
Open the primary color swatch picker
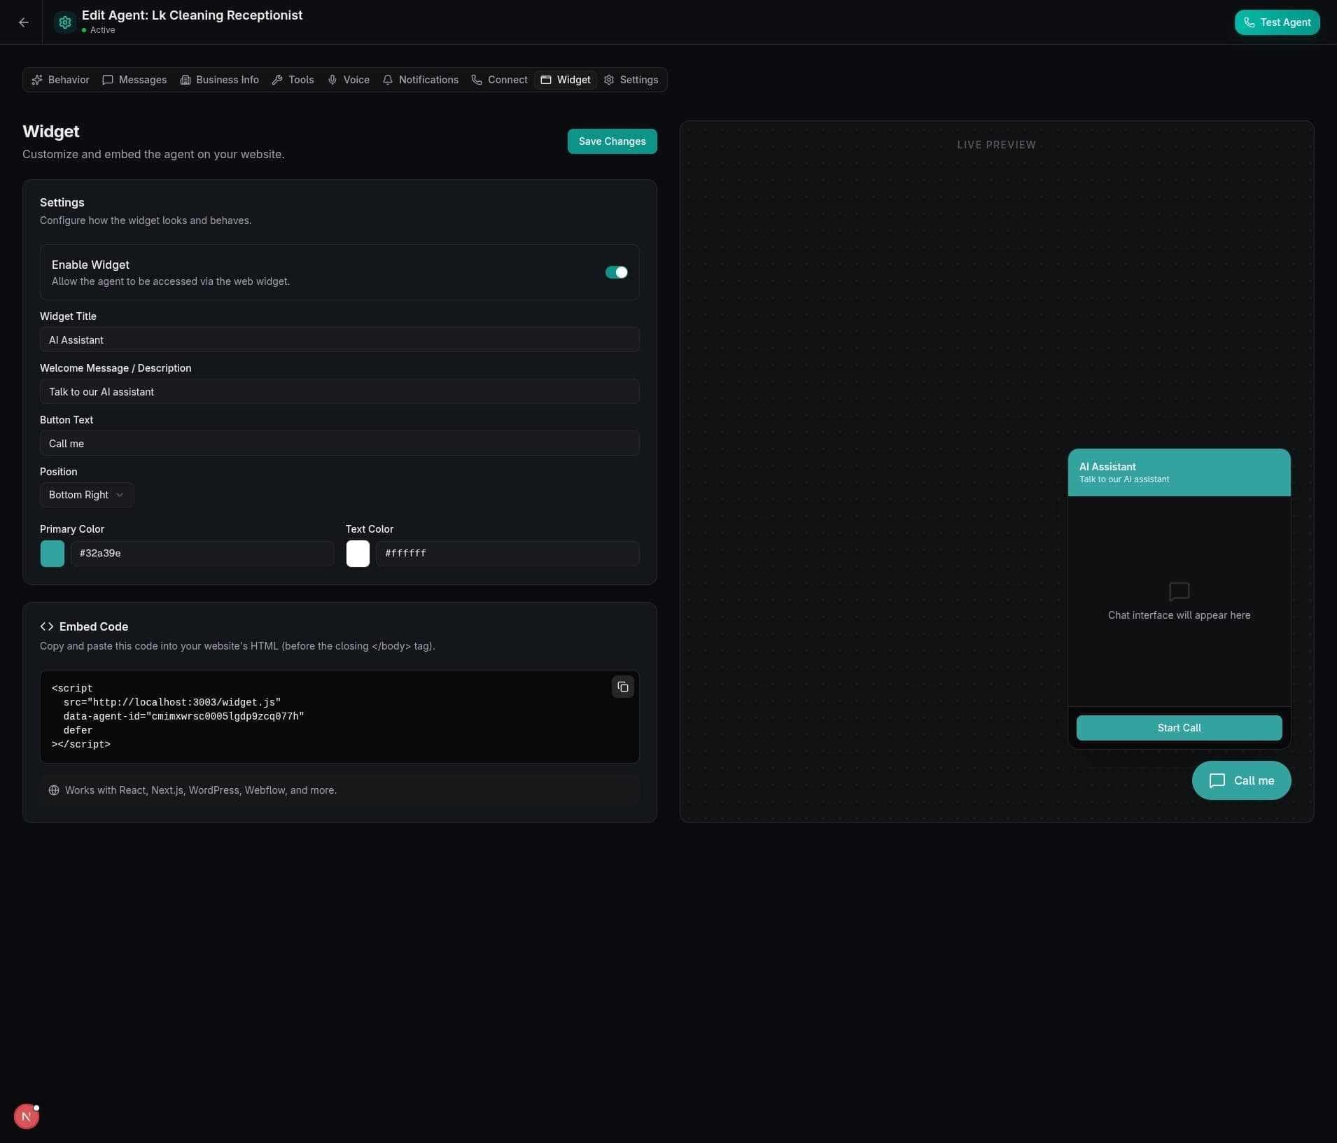pos(52,553)
